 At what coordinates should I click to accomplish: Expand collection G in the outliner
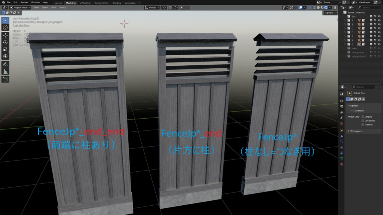tap(345, 44)
